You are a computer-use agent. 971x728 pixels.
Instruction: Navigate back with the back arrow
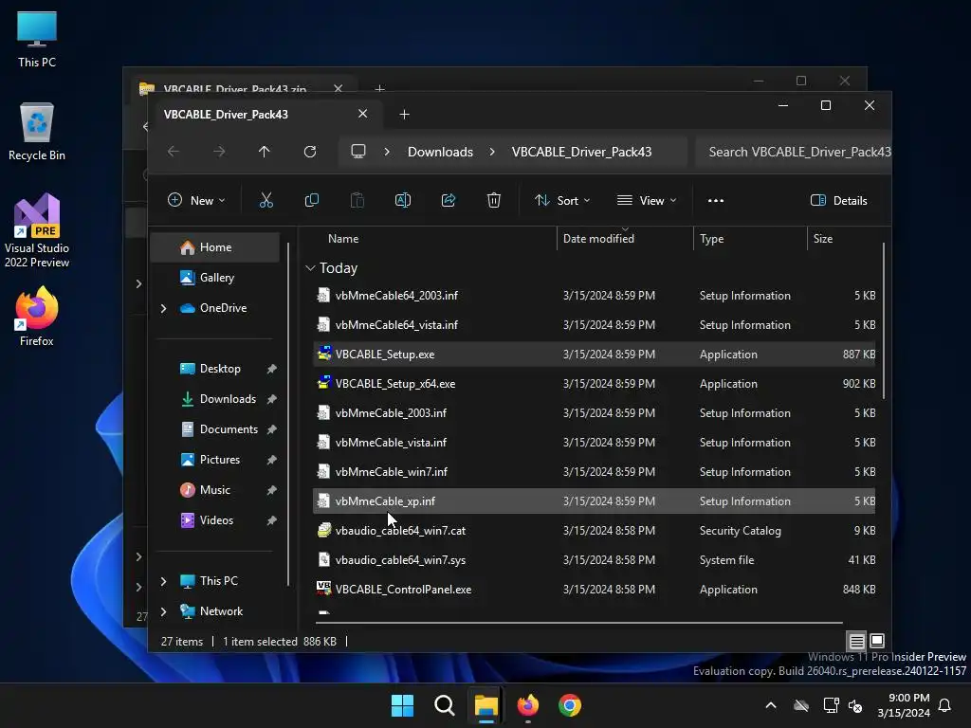(174, 152)
